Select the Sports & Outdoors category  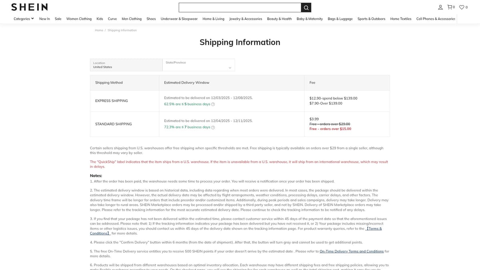tap(371, 19)
